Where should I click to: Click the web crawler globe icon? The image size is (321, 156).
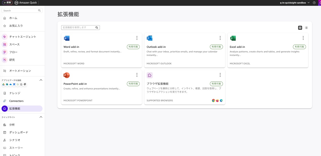(x=21, y=84)
